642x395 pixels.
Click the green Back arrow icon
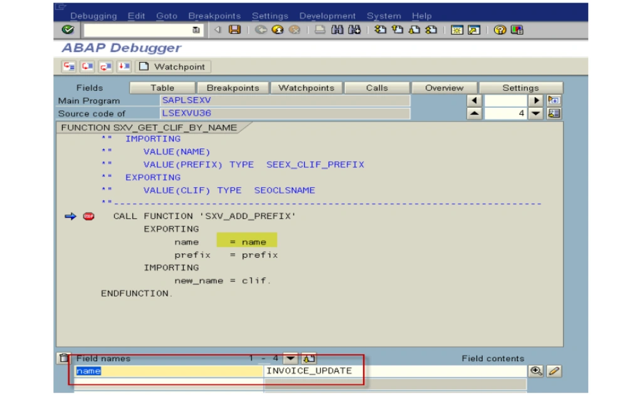260,29
